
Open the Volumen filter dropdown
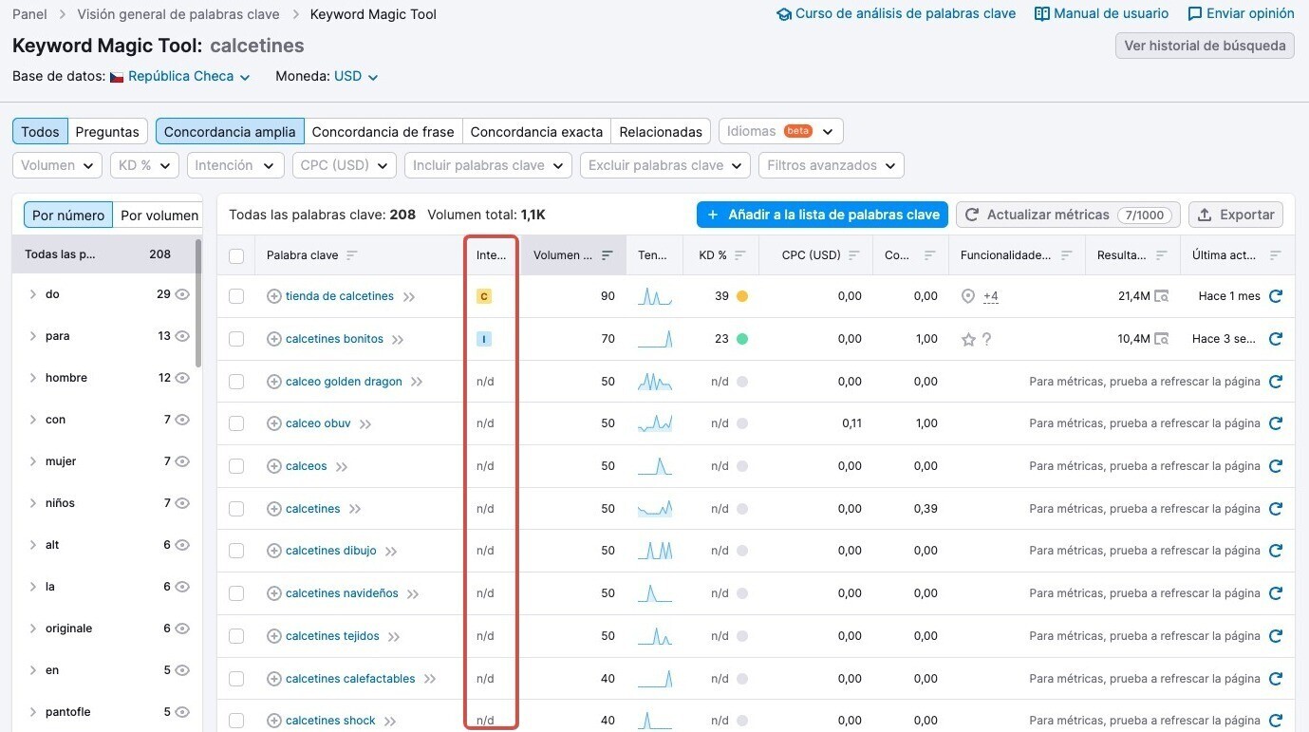57,165
